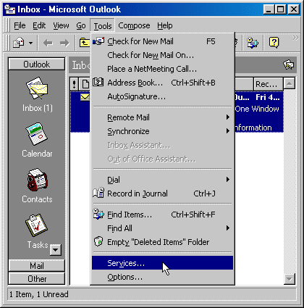
Task: Open the Tasks shortcut icon
Action: point(36,225)
